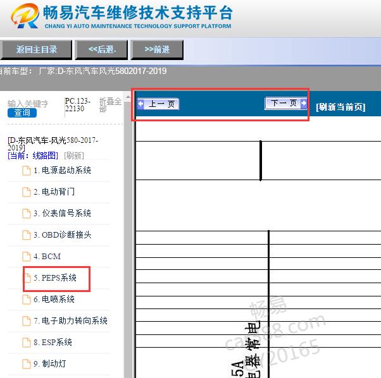The image size is (381, 378).
Task: Open 4. BCM entry
Action: tap(47, 257)
